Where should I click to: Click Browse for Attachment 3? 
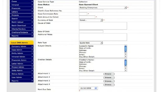click(x=109, y=81)
